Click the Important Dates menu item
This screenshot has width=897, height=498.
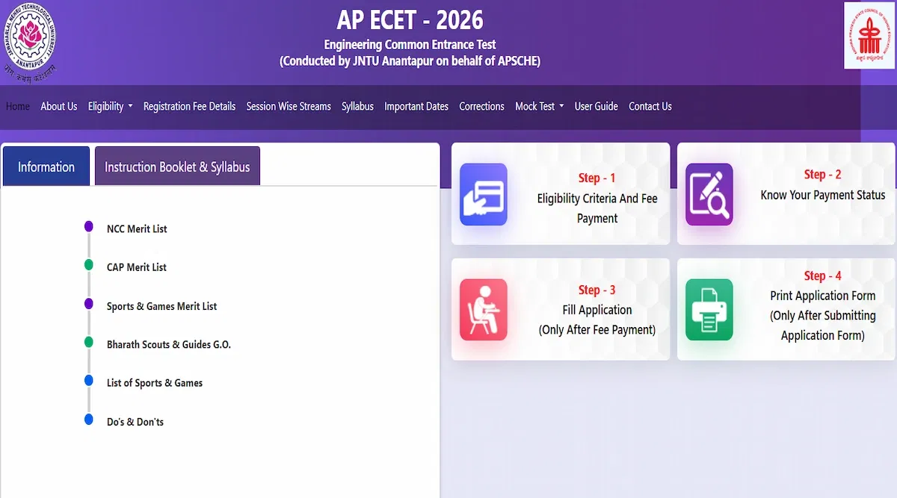click(416, 106)
